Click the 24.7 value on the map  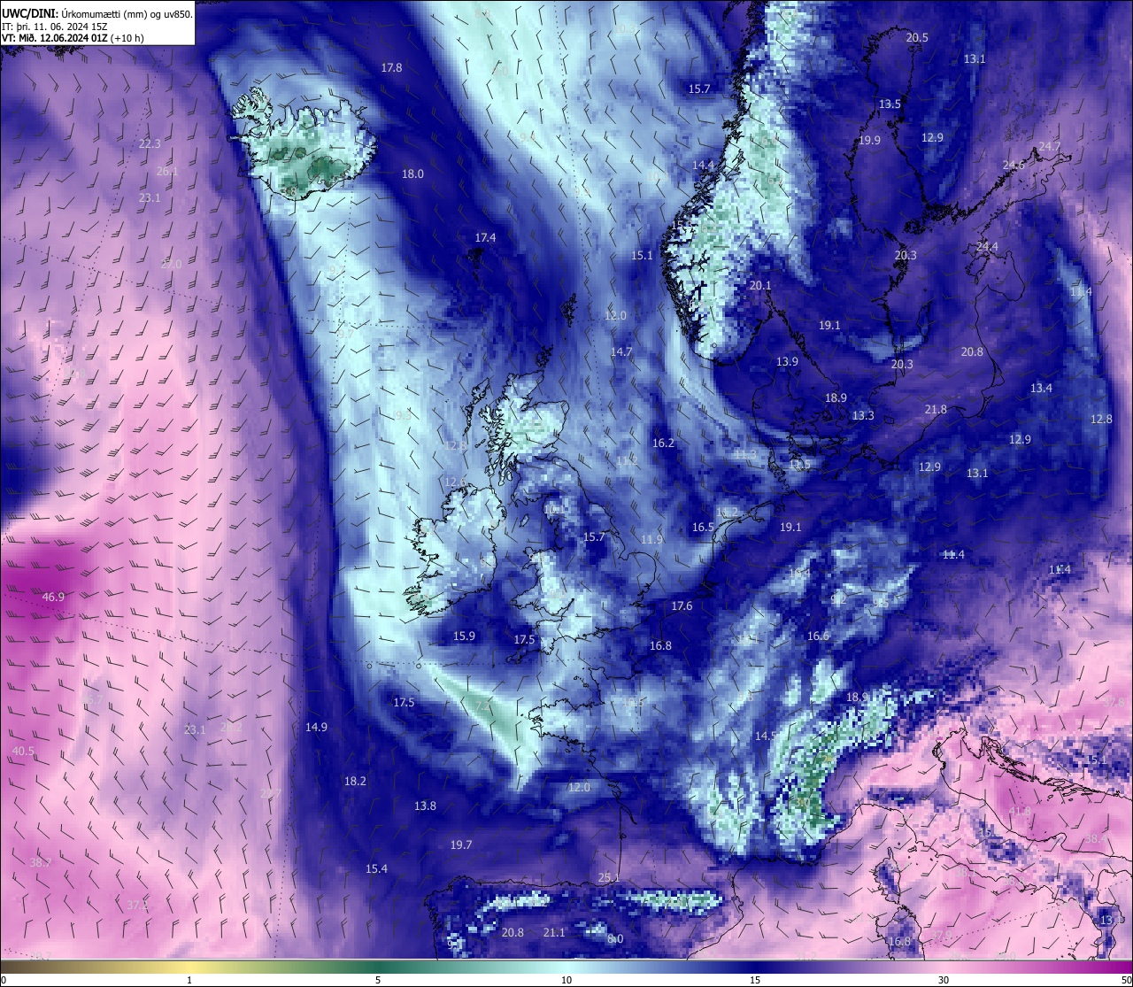coord(1049,147)
